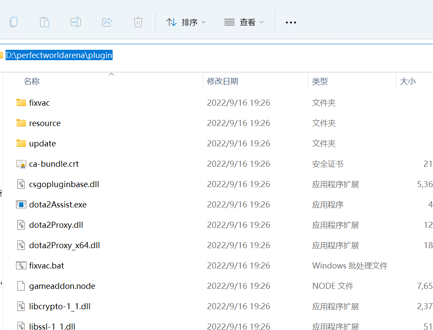Screen dimensions: 433x330
Task: Click the Windows 批处理文件 type cell
Action: click(x=350, y=265)
